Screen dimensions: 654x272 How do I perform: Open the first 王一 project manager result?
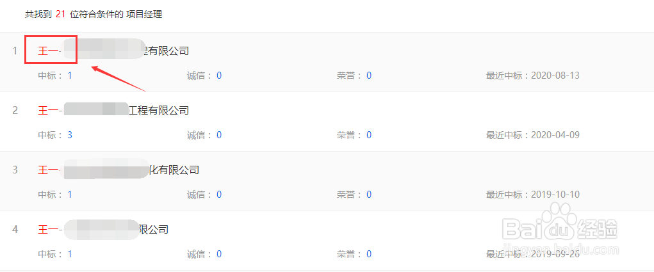[113, 51]
